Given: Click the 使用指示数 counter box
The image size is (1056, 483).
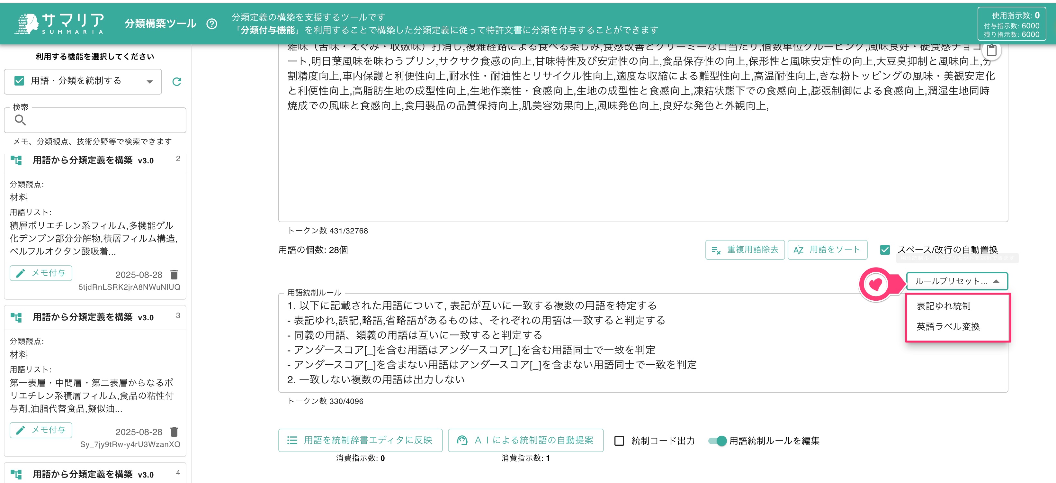Looking at the screenshot, I should pyautogui.click(x=1011, y=24).
